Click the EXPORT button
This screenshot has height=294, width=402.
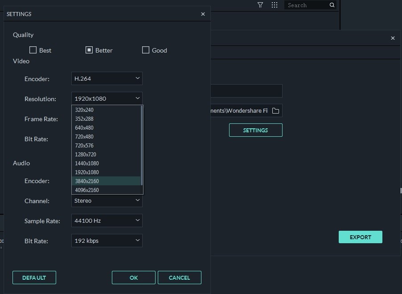point(361,237)
